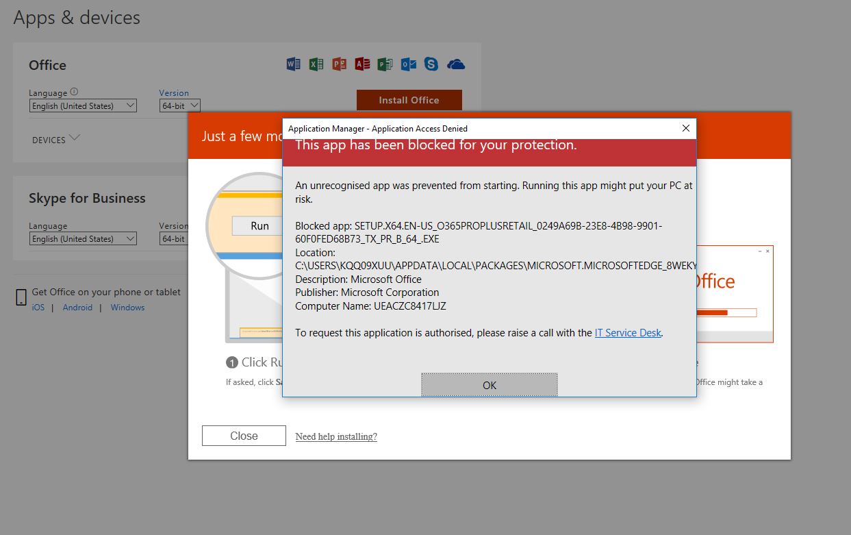Click the Install Office button
Image resolution: width=851 pixels, height=535 pixels.
pyautogui.click(x=409, y=100)
